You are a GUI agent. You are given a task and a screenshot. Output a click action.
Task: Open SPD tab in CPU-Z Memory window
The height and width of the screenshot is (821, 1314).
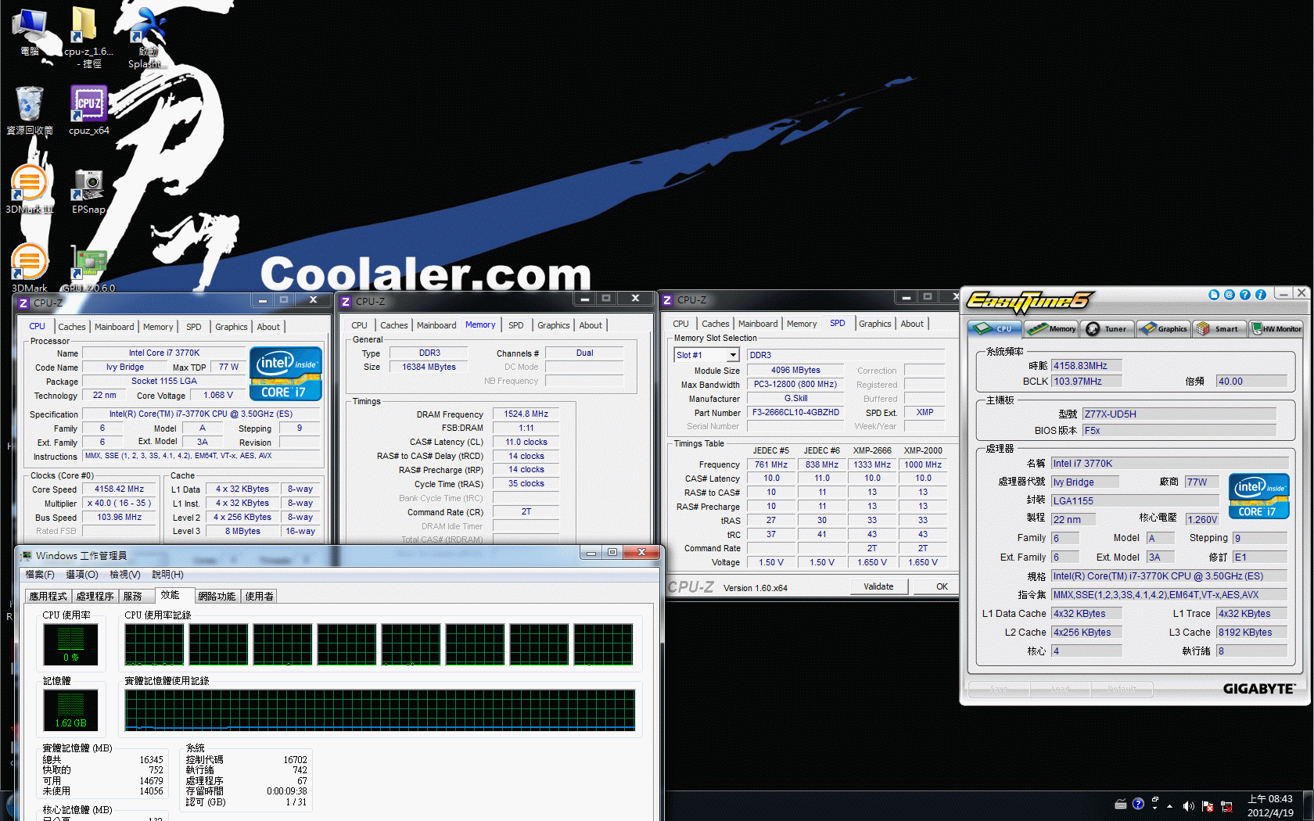pos(516,325)
